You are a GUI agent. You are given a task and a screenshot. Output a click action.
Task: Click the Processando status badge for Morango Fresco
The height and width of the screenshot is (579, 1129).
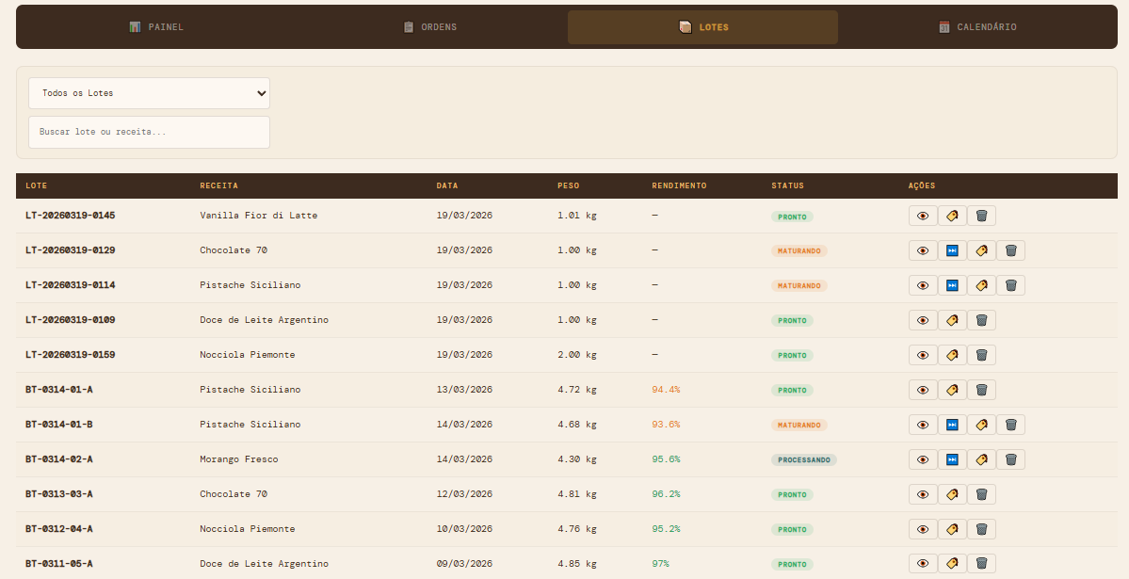[803, 460]
